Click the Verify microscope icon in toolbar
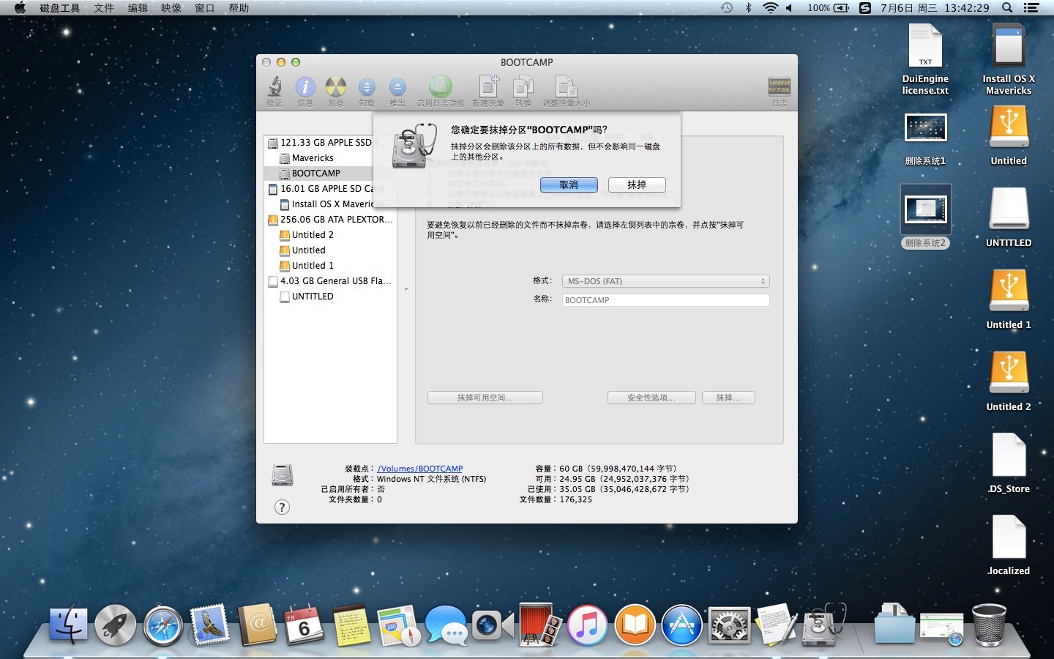 coord(274,88)
